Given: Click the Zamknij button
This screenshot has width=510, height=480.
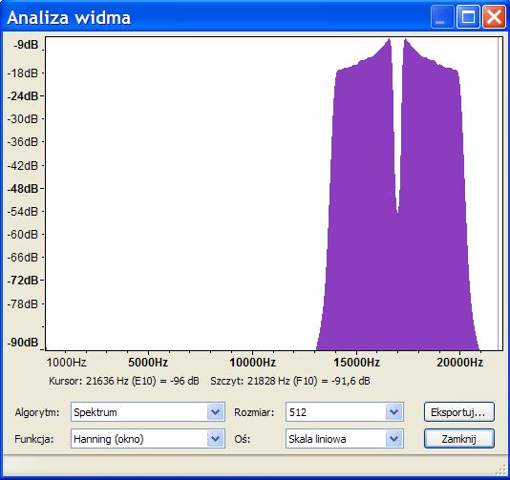Looking at the screenshot, I should coord(459,439).
